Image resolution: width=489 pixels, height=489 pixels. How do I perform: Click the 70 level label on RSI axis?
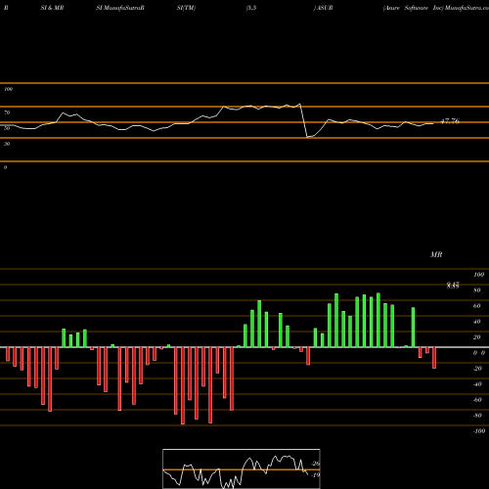[x=7, y=112]
